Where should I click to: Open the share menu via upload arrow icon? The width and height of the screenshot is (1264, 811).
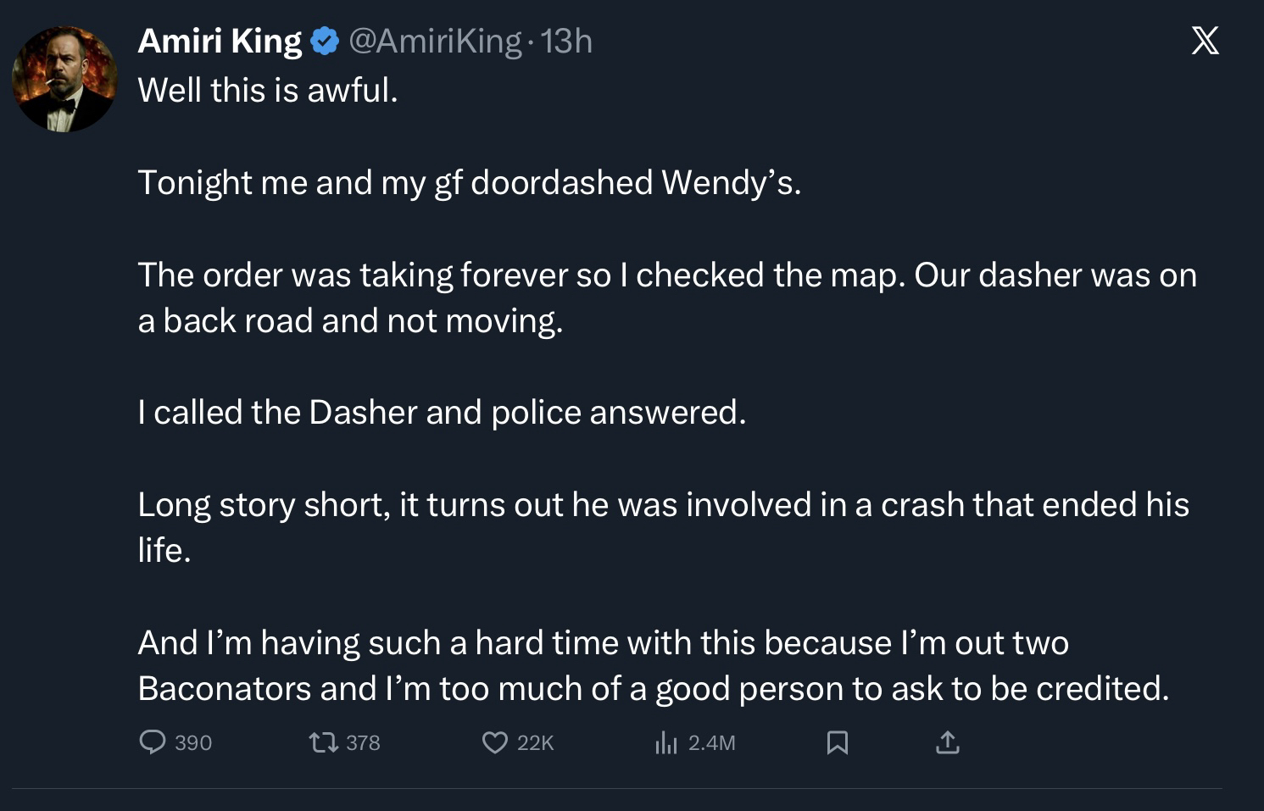947,743
